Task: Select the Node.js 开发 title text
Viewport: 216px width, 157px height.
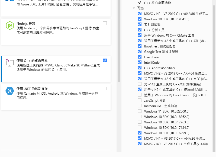Action: coord(26,23)
